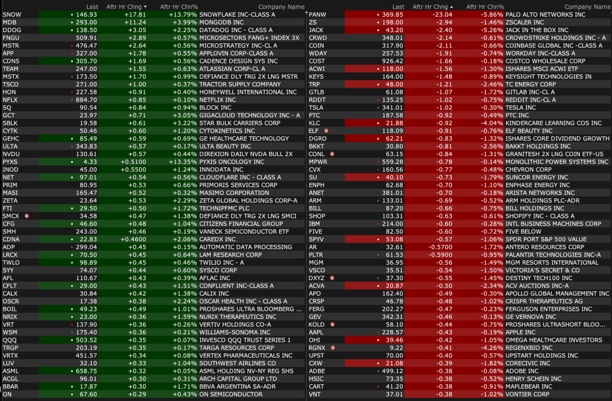Click the red icon next to CONL ticker

(331, 154)
